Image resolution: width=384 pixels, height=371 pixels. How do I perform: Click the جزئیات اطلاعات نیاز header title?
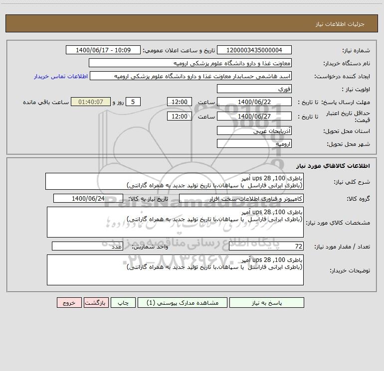pos(340,24)
